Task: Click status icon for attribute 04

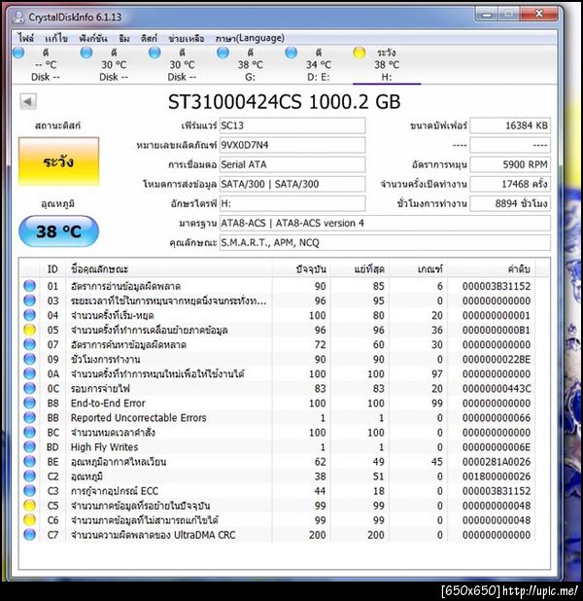Action: [29, 315]
